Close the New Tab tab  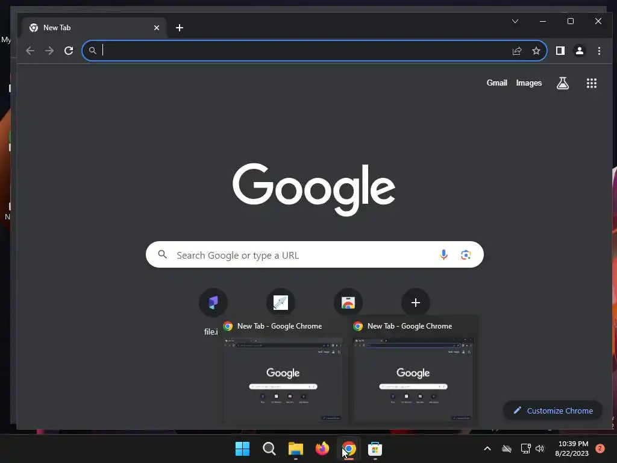click(157, 28)
